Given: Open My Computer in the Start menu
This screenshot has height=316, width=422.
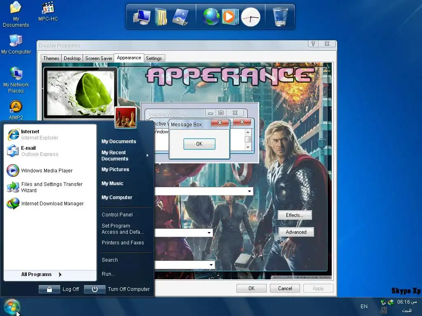Looking at the screenshot, I should click(117, 197).
